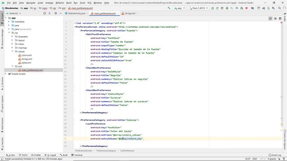Open the Resource Manager side tab
This screenshot has width=287, height=161.
2,39
